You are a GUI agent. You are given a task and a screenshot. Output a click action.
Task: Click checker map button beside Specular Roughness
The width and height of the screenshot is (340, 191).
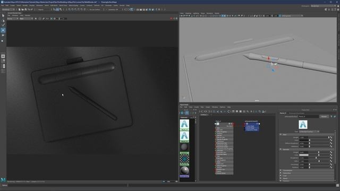[331, 158]
